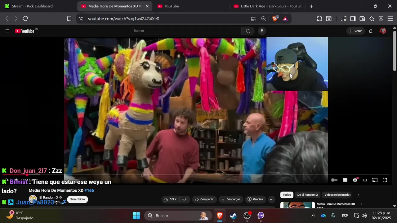Open the YouTube account avatar menu

click(383, 31)
